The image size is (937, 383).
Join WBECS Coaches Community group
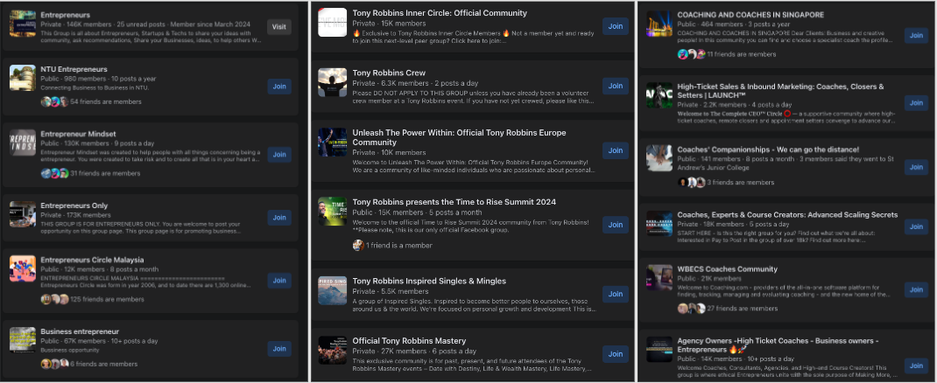(916, 289)
